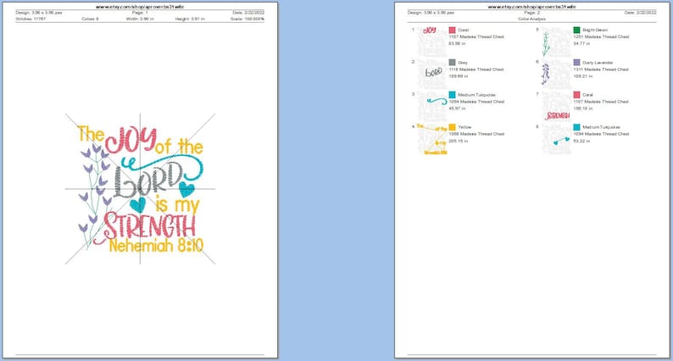Click the 'Dusty Lavender' color name
Screen dimensions: 673x361
[598, 63]
